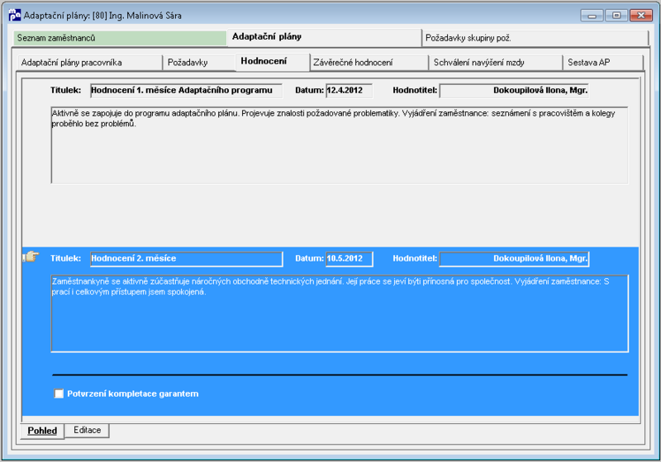The width and height of the screenshot is (661, 462).
Task: Open Schválení navýšení mzdy tab
Action: tap(496, 62)
